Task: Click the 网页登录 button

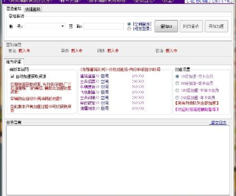Action: click(x=191, y=26)
